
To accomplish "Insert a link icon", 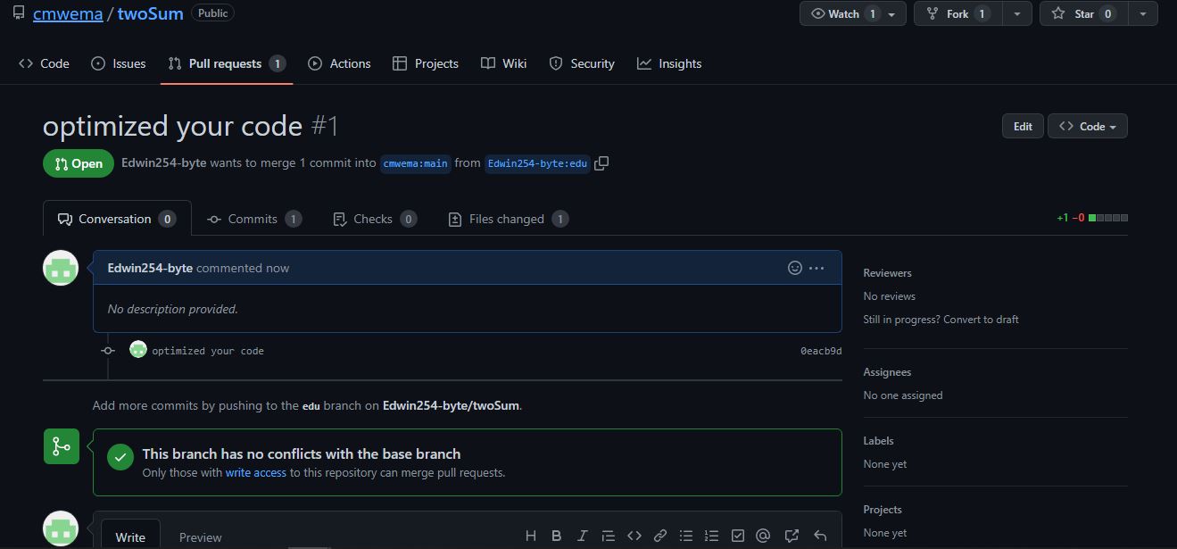I will tap(660, 536).
